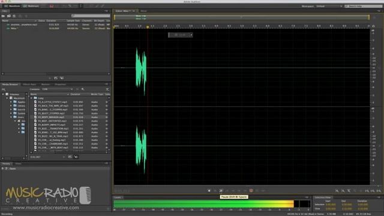The height and width of the screenshot is (216, 384).
Task: Expand the Applications folder
Action: (11, 102)
